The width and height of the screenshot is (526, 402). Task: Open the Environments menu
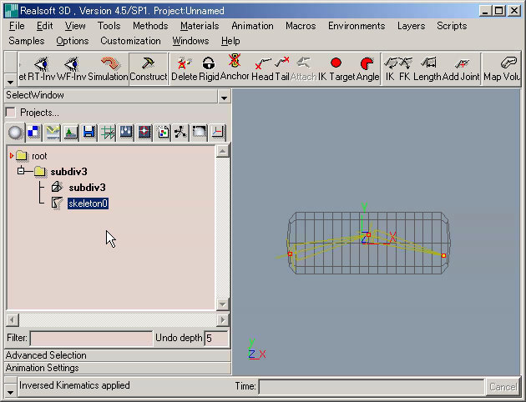click(x=357, y=26)
